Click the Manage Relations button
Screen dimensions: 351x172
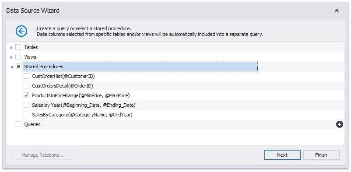click(43, 155)
